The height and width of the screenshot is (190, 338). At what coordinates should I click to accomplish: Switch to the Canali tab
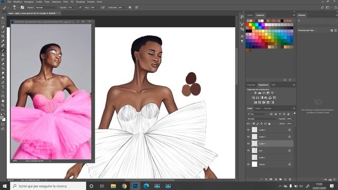point(258,108)
